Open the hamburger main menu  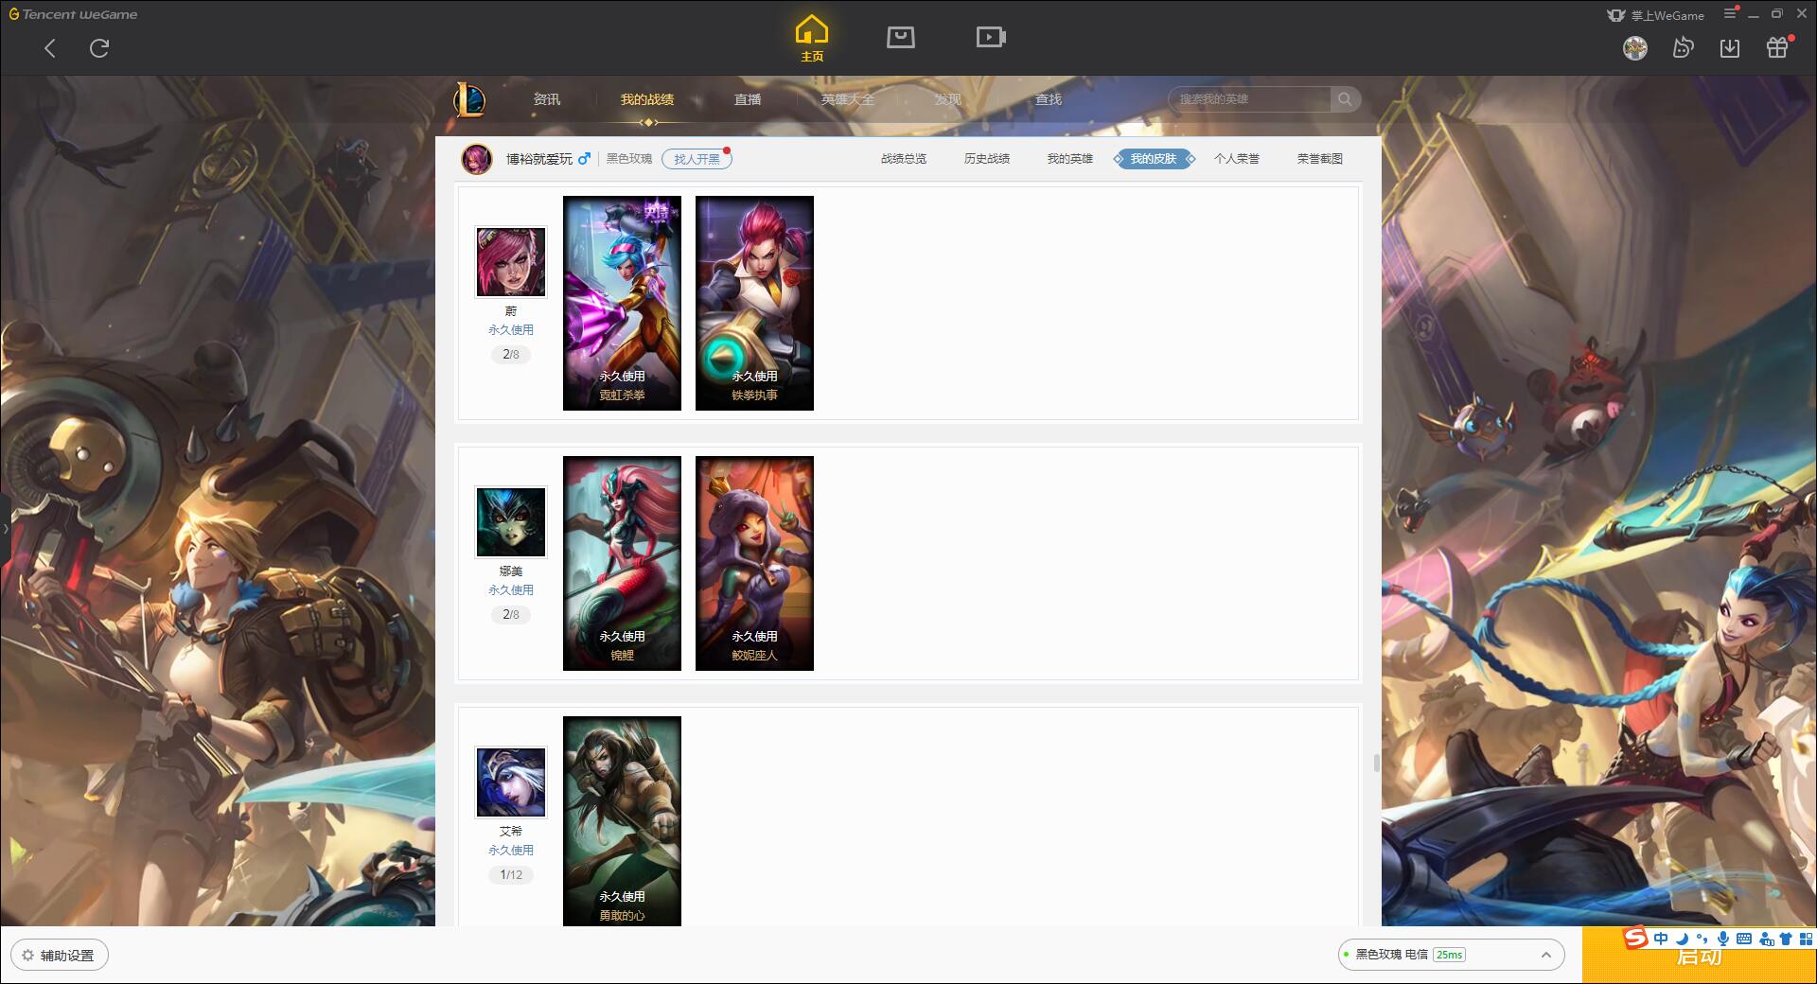point(1730,14)
